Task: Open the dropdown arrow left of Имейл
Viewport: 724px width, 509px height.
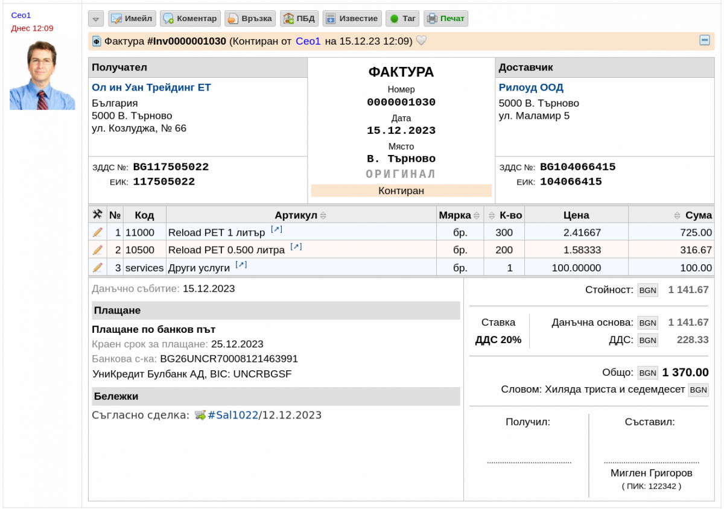Action: coord(96,19)
